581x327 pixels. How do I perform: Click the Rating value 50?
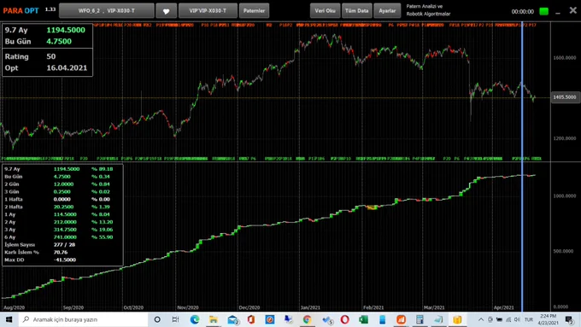pos(50,56)
